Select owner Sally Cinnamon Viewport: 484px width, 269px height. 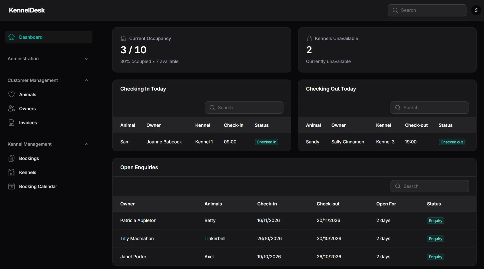coord(348,142)
